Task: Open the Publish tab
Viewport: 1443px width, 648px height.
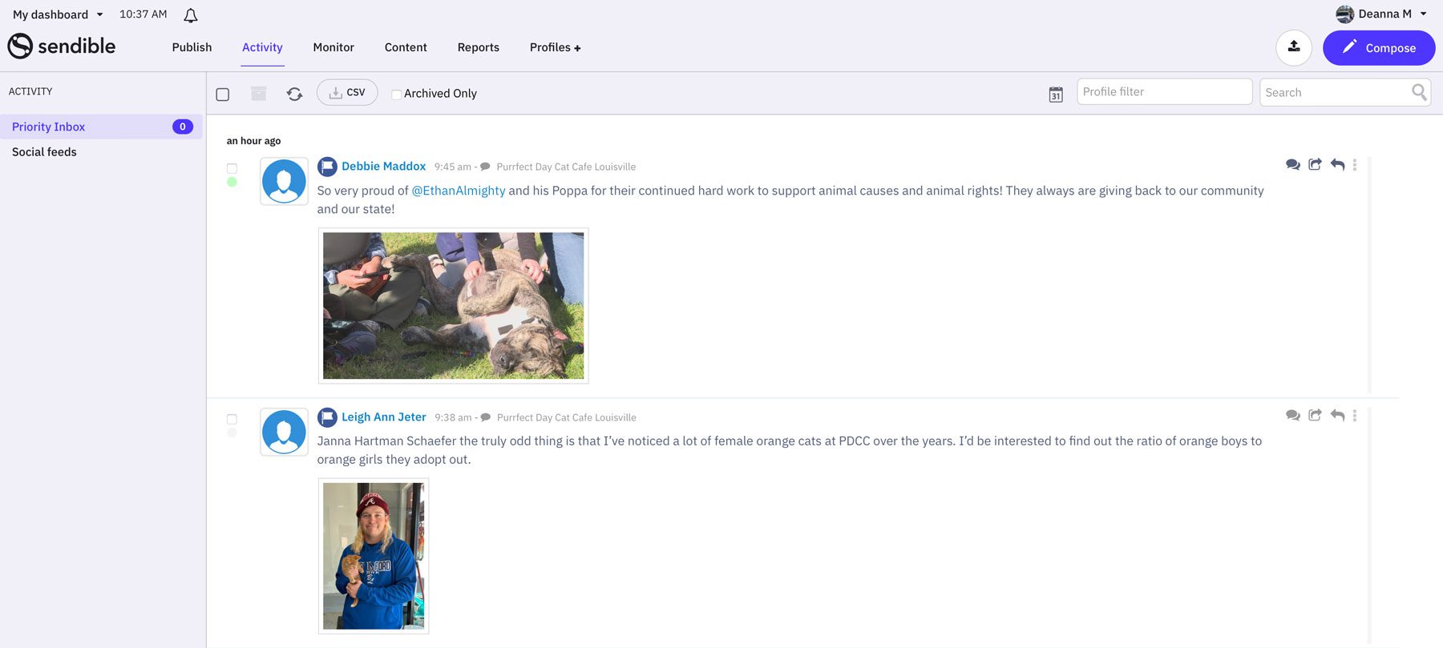Action: click(x=192, y=47)
